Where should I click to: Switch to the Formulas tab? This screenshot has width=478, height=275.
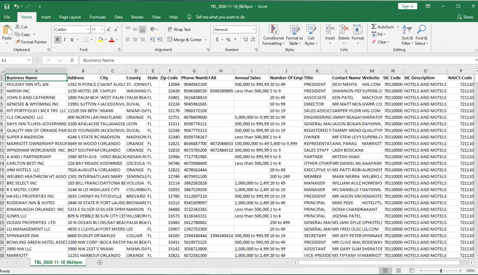[x=98, y=17]
